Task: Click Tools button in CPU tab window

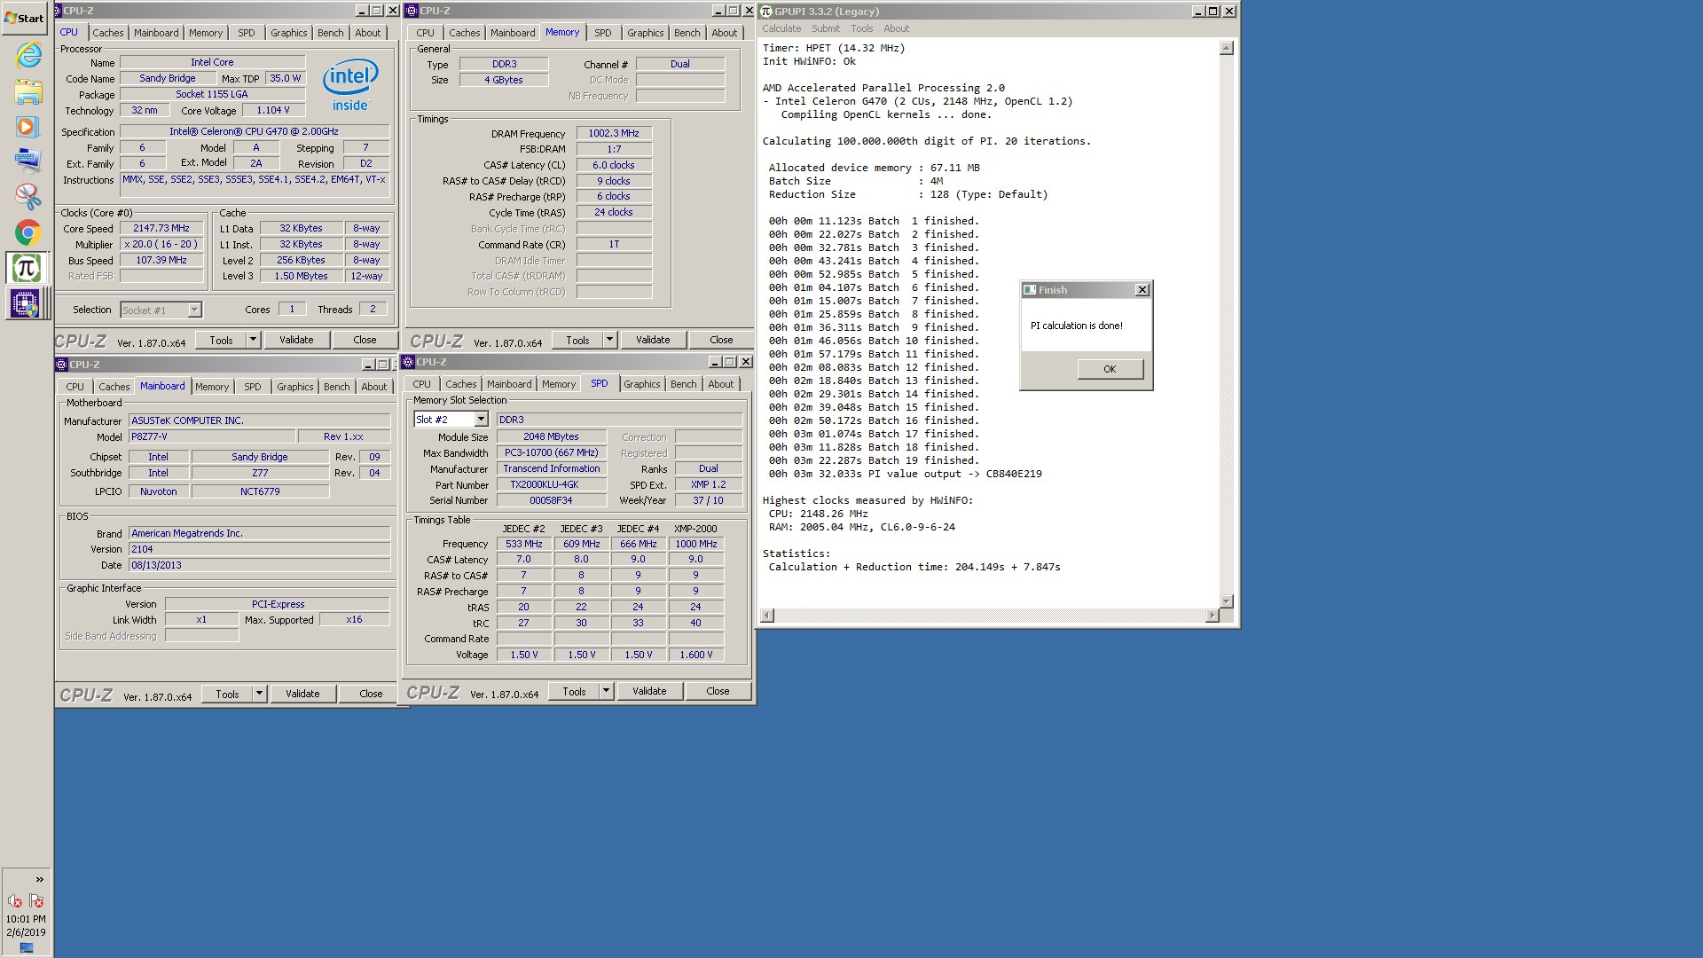Action: (221, 340)
